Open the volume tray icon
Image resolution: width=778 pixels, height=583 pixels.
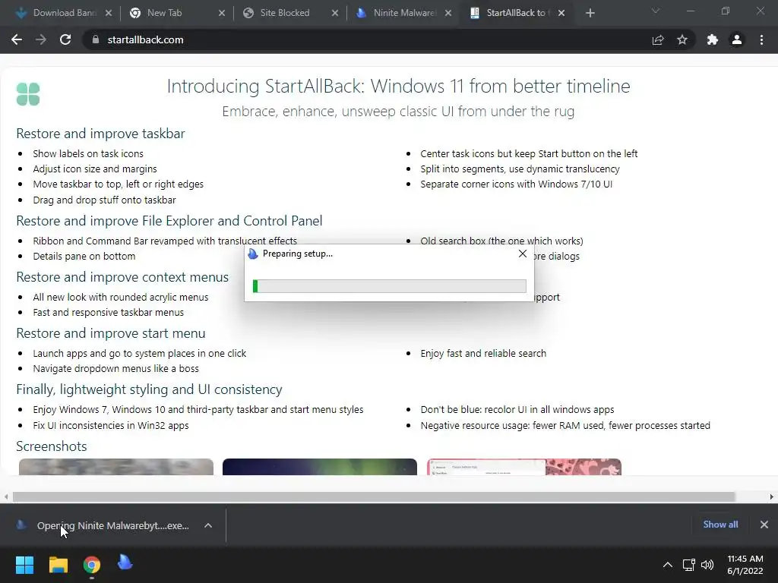pos(707,565)
